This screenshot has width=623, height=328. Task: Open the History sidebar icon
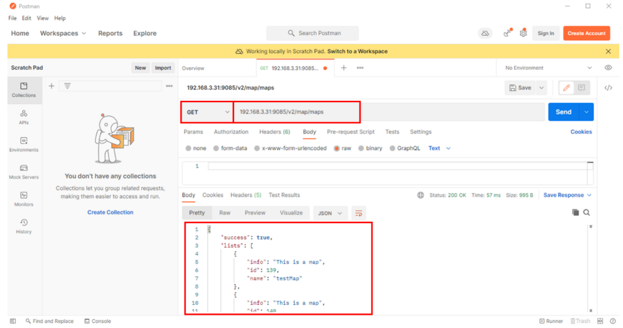click(23, 226)
